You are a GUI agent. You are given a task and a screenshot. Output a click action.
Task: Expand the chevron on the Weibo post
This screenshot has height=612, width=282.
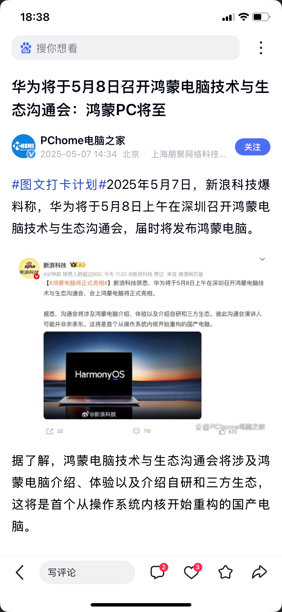coord(262,259)
